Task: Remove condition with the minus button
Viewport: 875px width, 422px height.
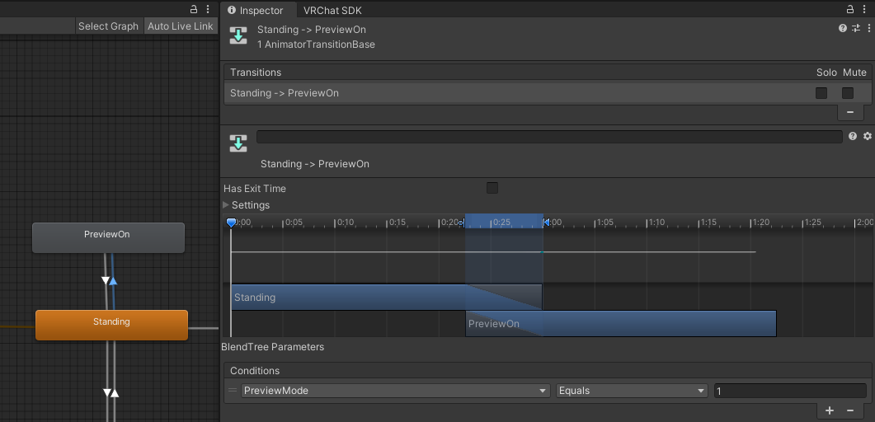Action: [x=850, y=410]
